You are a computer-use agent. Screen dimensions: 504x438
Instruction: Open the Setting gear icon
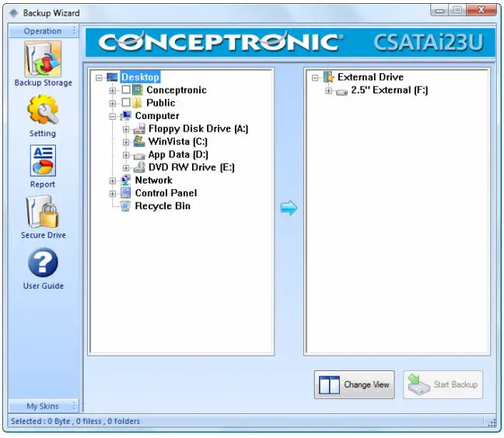coord(43,110)
